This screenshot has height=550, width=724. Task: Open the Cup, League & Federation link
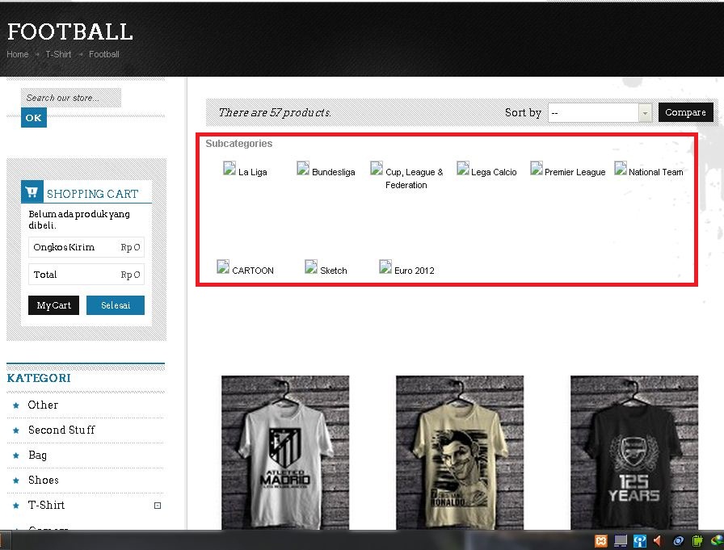tap(415, 178)
